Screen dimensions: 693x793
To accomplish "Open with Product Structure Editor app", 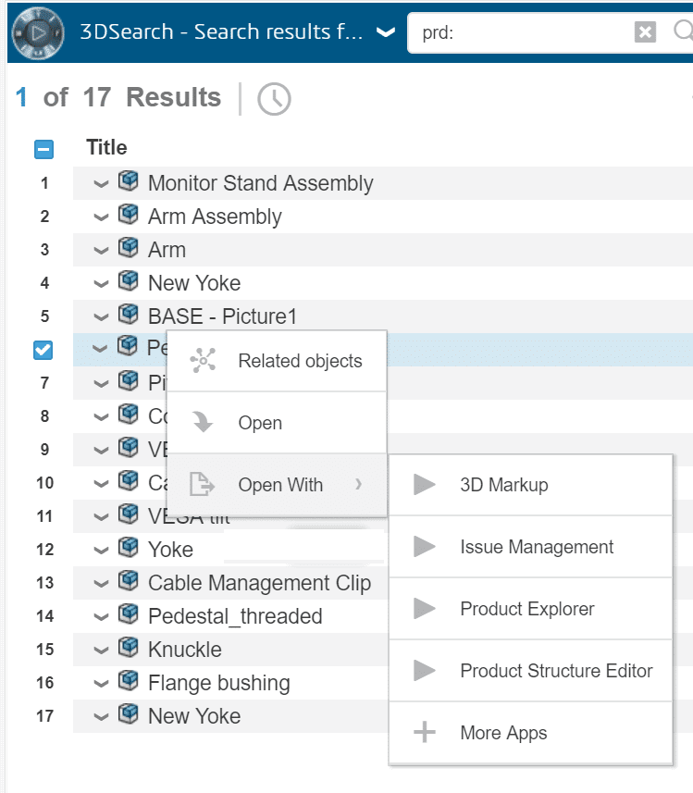I will 531,671.
